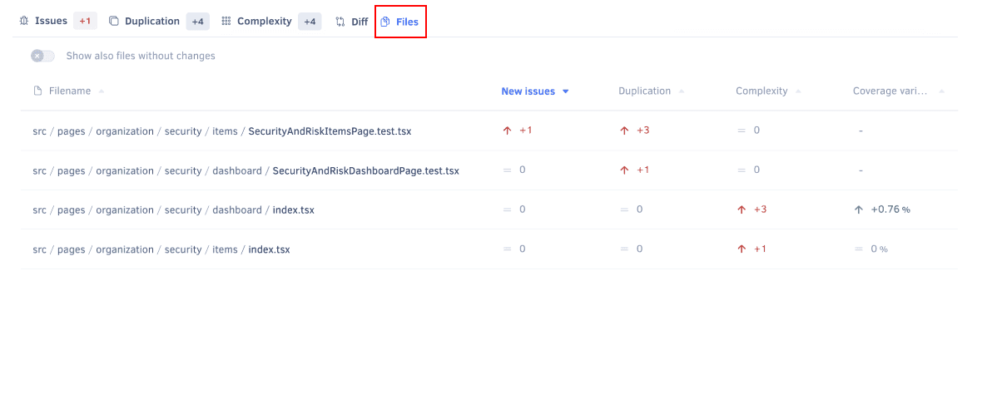Open dashboard / index.tsx file row
The height and width of the screenshot is (404, 982).
[293, 210]
